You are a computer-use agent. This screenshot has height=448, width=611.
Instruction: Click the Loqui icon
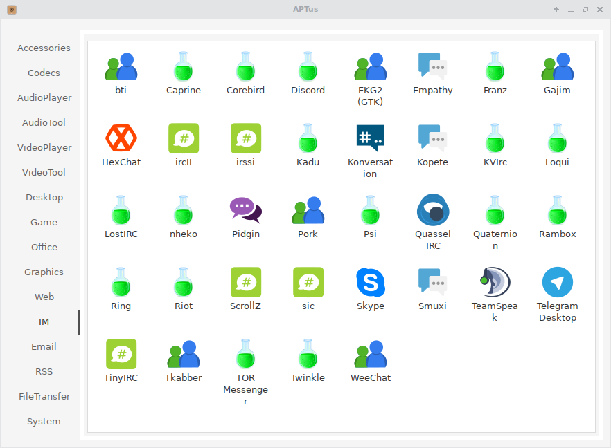coord(557,138)
